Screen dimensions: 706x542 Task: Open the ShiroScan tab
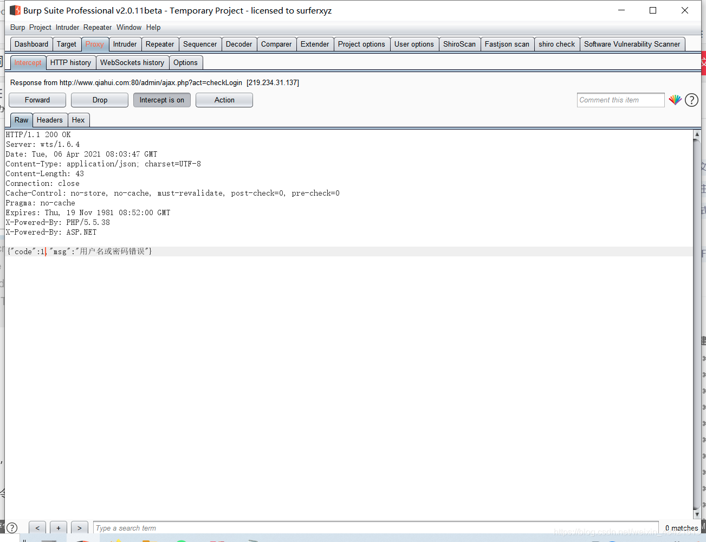coord(459,44)
